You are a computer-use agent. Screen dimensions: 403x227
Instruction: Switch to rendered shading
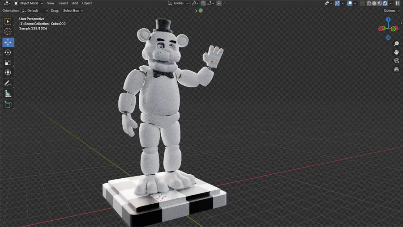click(385, 3)
